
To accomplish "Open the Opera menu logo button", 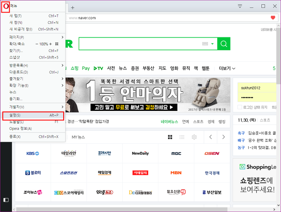I will [x=6, y=7].
